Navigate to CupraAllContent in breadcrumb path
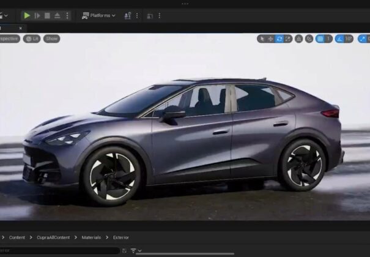The height and width of the screenshot is (257, 370). point(53,237)
